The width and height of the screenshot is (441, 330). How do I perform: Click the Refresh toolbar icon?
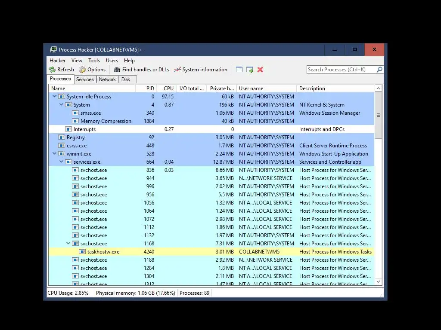52,70
